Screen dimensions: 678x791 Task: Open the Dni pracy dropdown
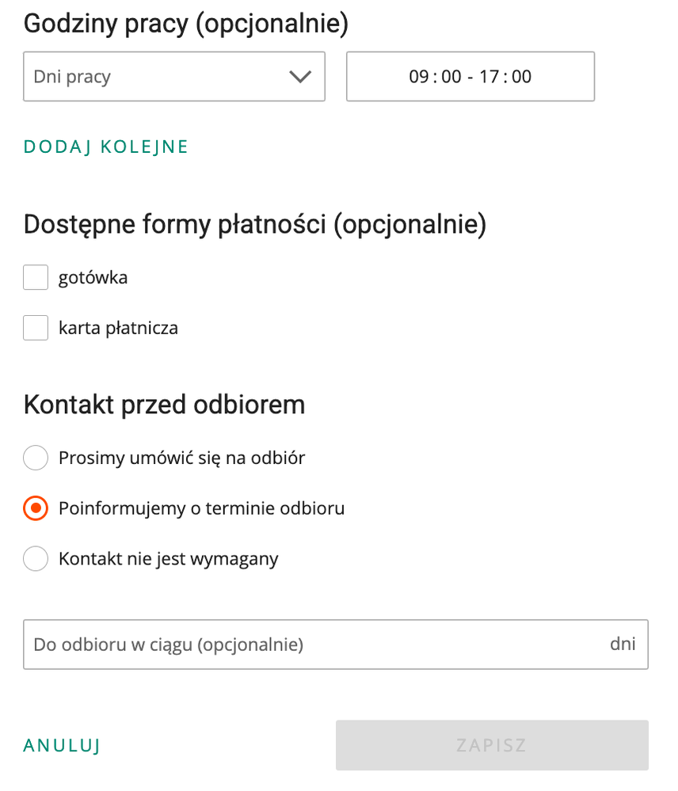click(158, 77)
